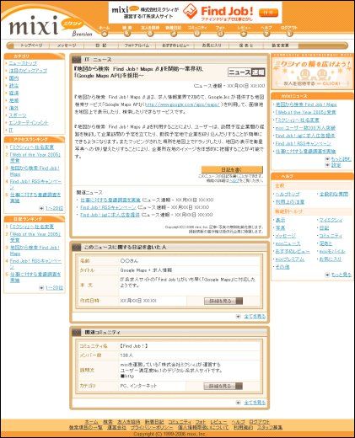The width and height of the screenshot is (355, 438).
Task: Click the Find Job! banner advertisement
Action: pos(195,13)
